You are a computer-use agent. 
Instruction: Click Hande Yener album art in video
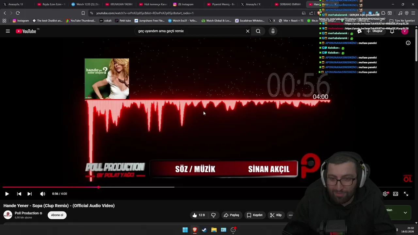pos(107,79)
